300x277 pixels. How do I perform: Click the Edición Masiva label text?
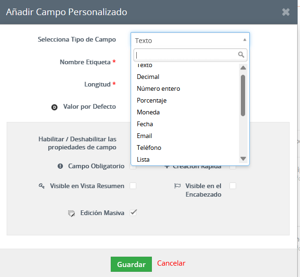coord(102,213)
